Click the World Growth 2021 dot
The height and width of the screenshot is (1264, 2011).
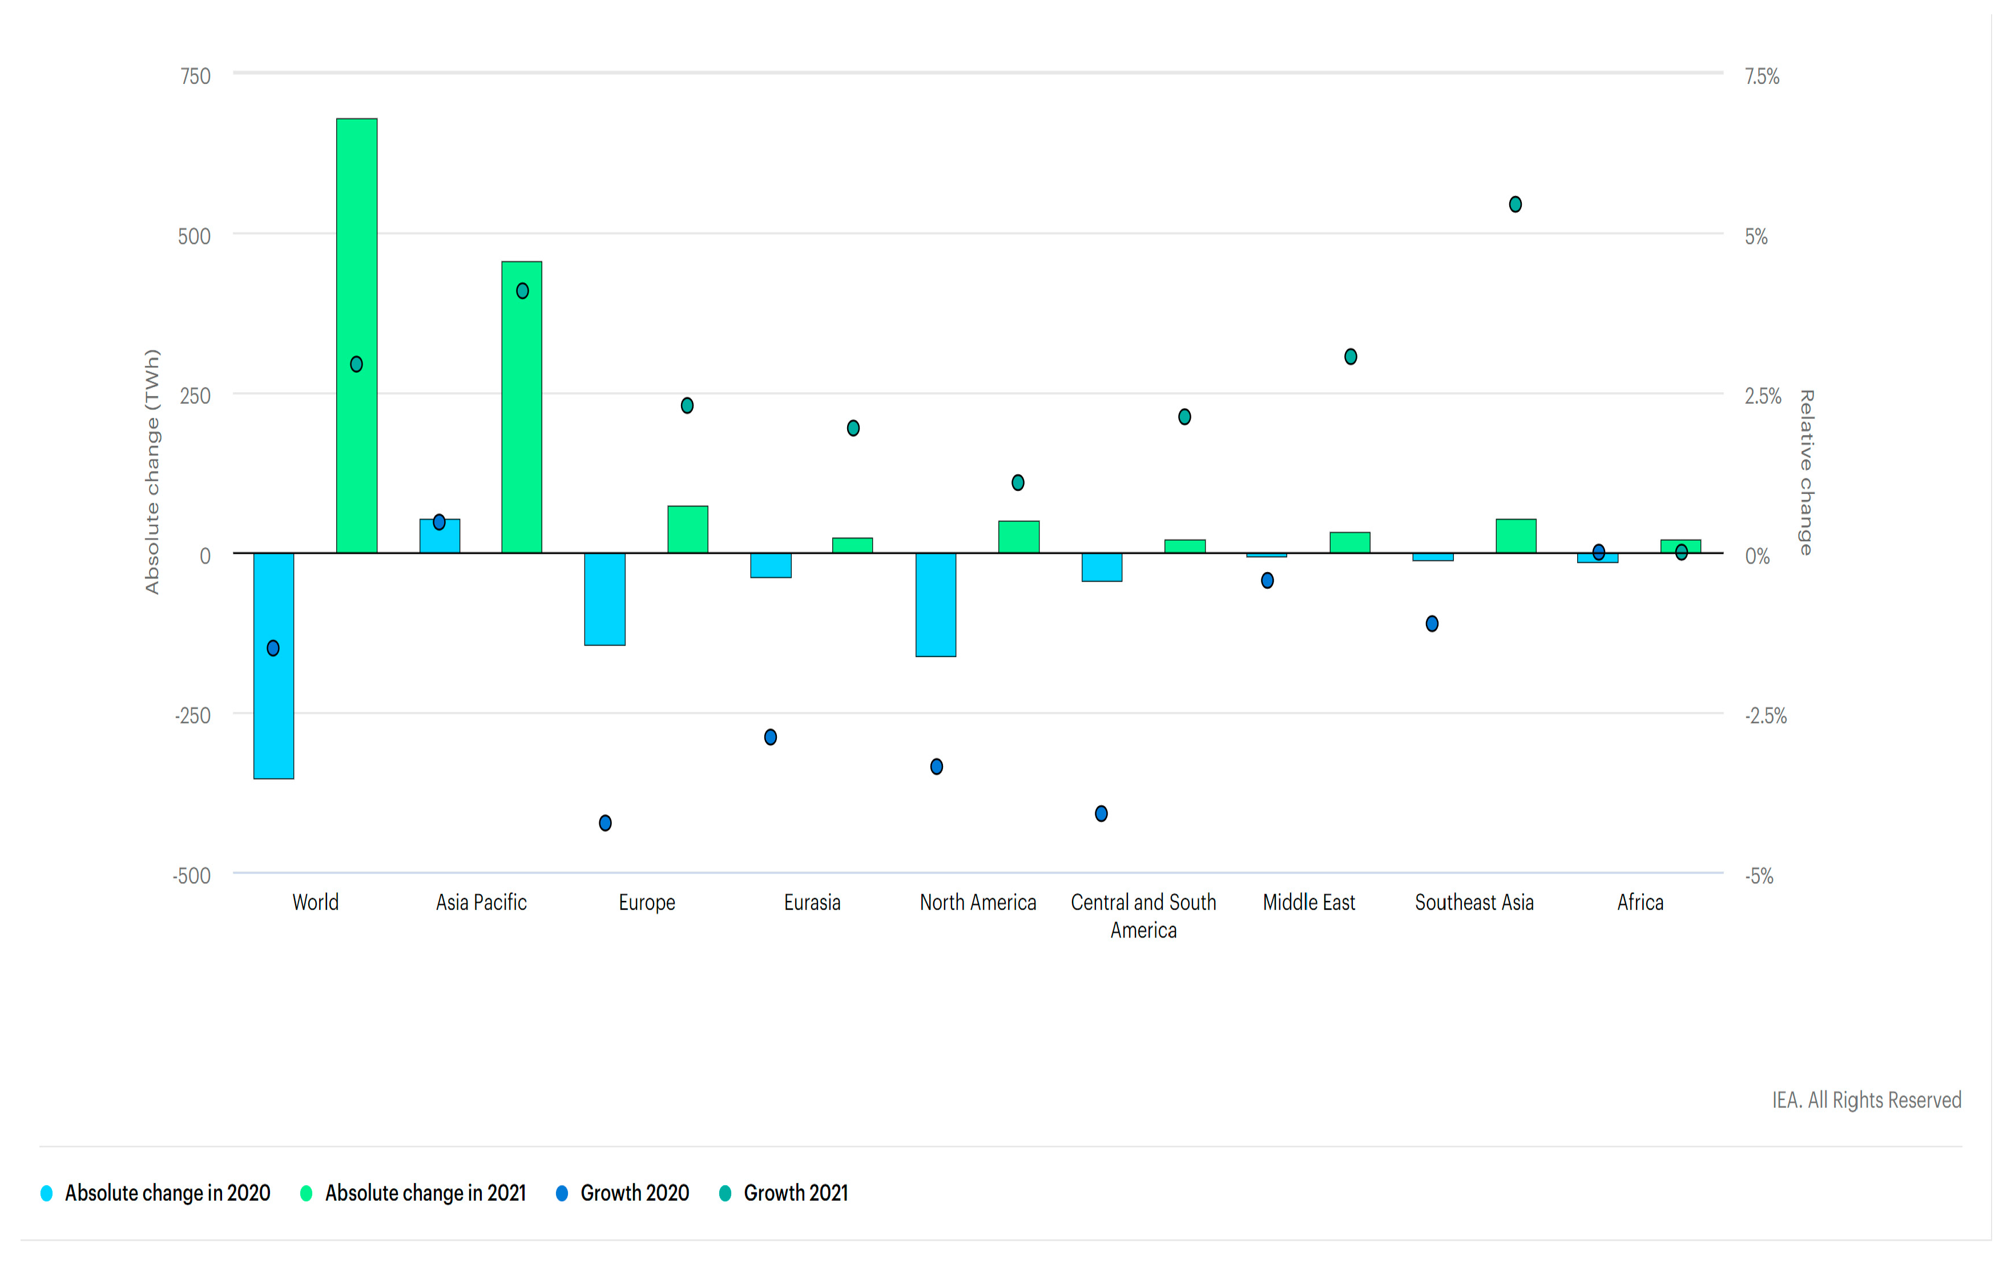[357, 364]
